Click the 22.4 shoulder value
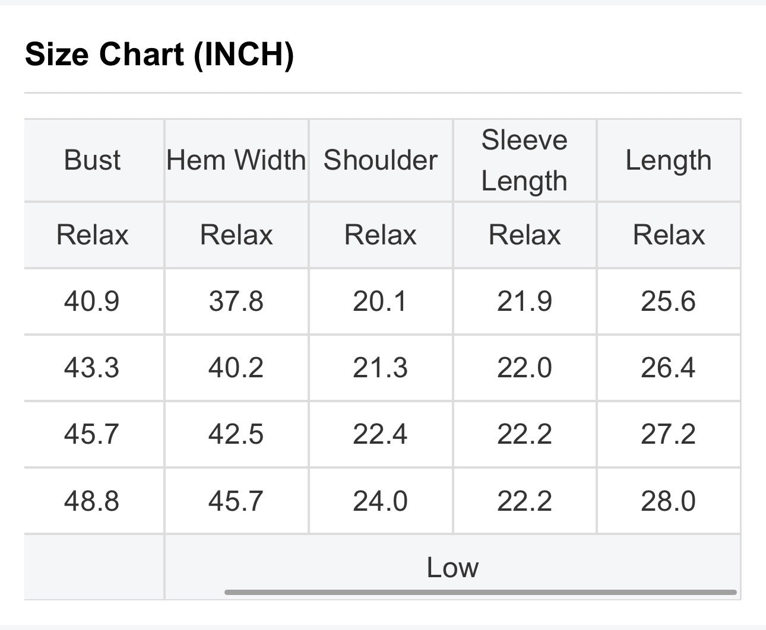The width and height of the screenshot is (766, 630). pos(381,434)
